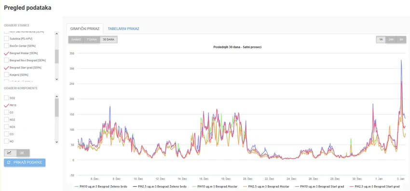Enable the SO2 component checkbox
The width and height of the screenshot is (410, 191).
[7, 98]
